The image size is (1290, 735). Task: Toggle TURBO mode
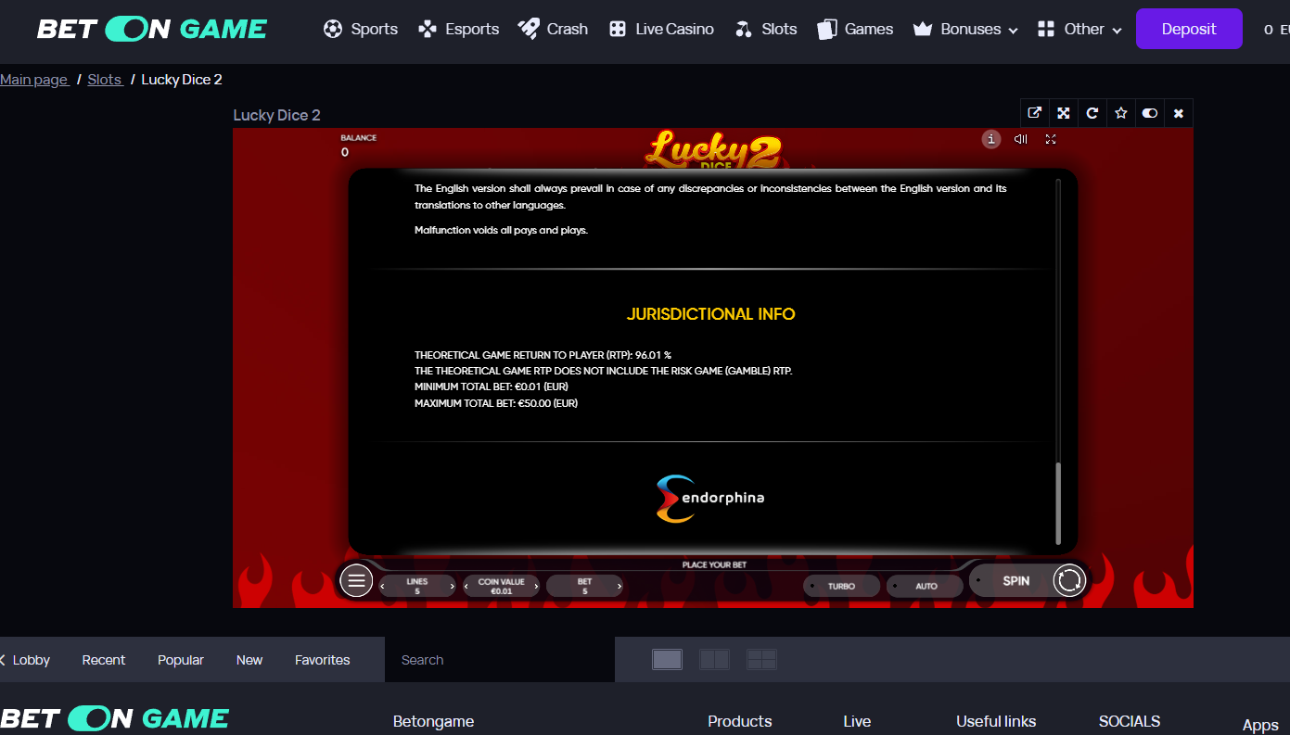(841, 586)
